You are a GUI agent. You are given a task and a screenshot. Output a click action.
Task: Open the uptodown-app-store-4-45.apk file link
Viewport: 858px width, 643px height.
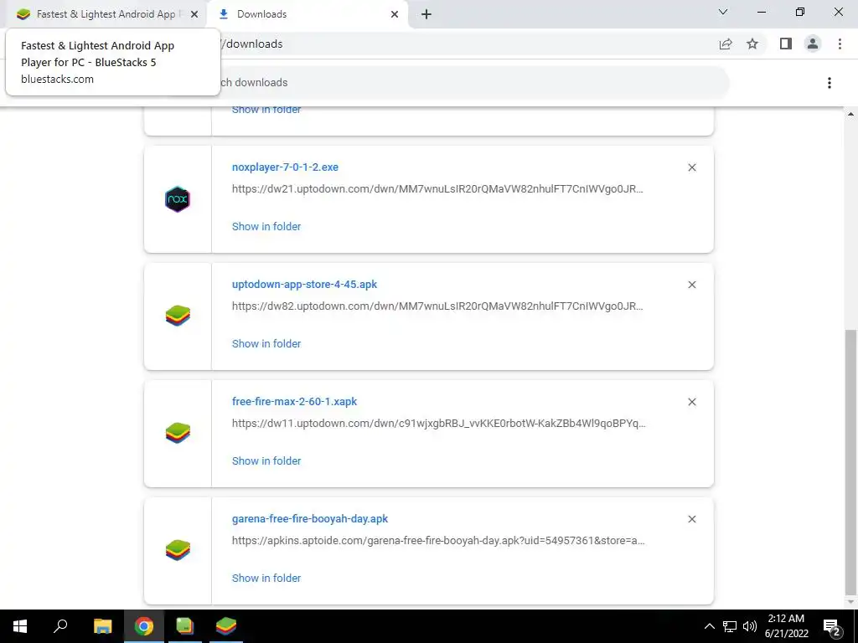click(304, 285)
